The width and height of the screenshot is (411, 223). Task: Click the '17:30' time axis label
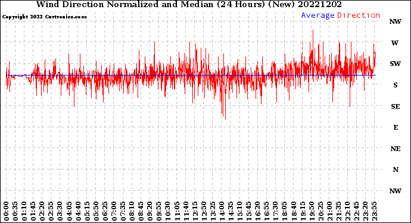pyautogui.click(x=275, y=211)
